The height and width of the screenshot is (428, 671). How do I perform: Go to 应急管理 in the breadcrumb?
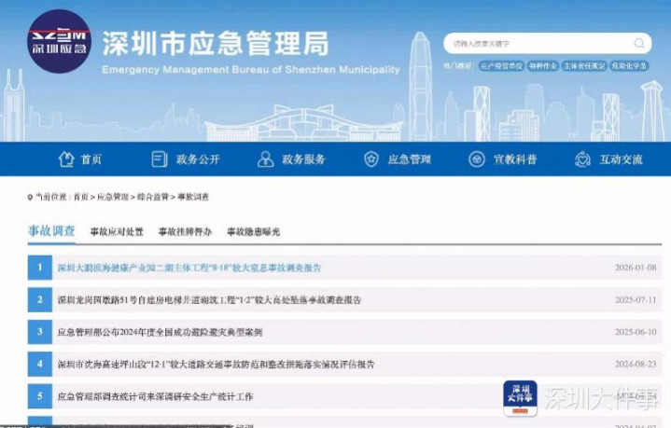coord(113,197)
